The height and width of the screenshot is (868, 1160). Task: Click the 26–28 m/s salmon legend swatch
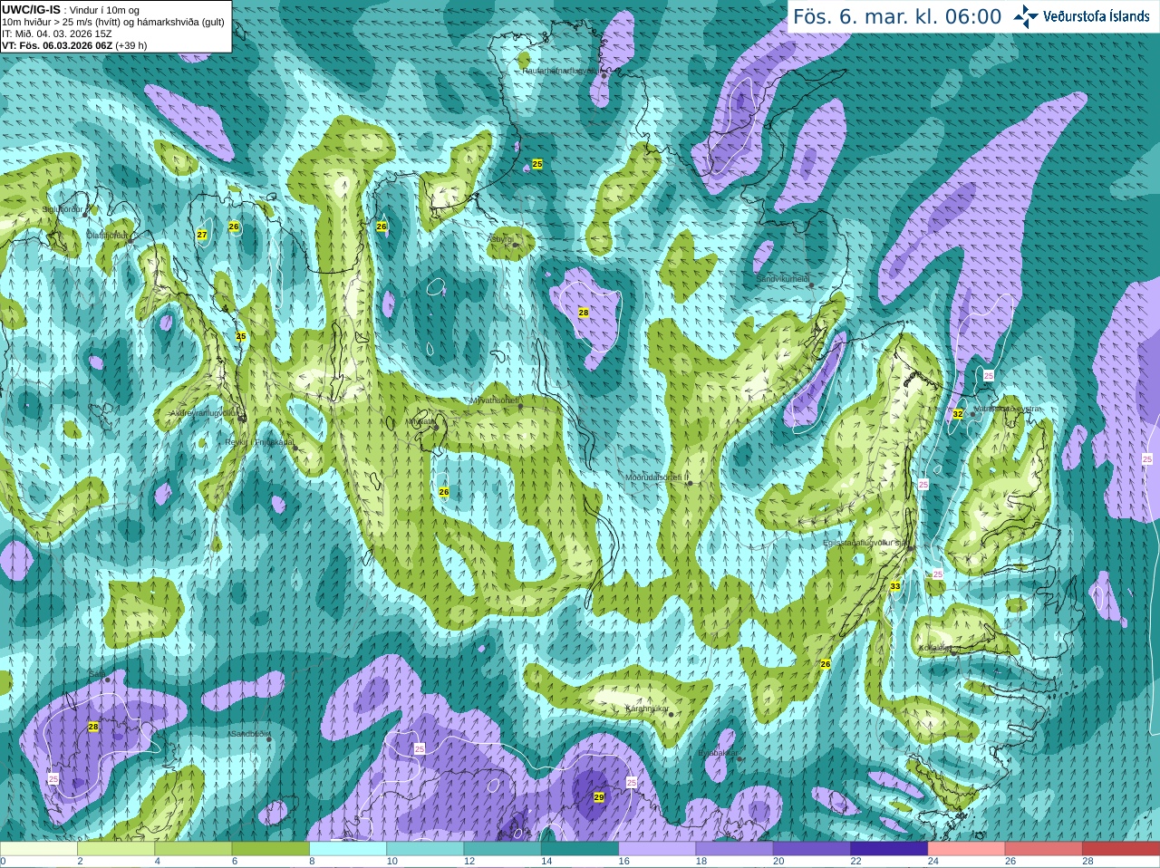[1043, 849]
